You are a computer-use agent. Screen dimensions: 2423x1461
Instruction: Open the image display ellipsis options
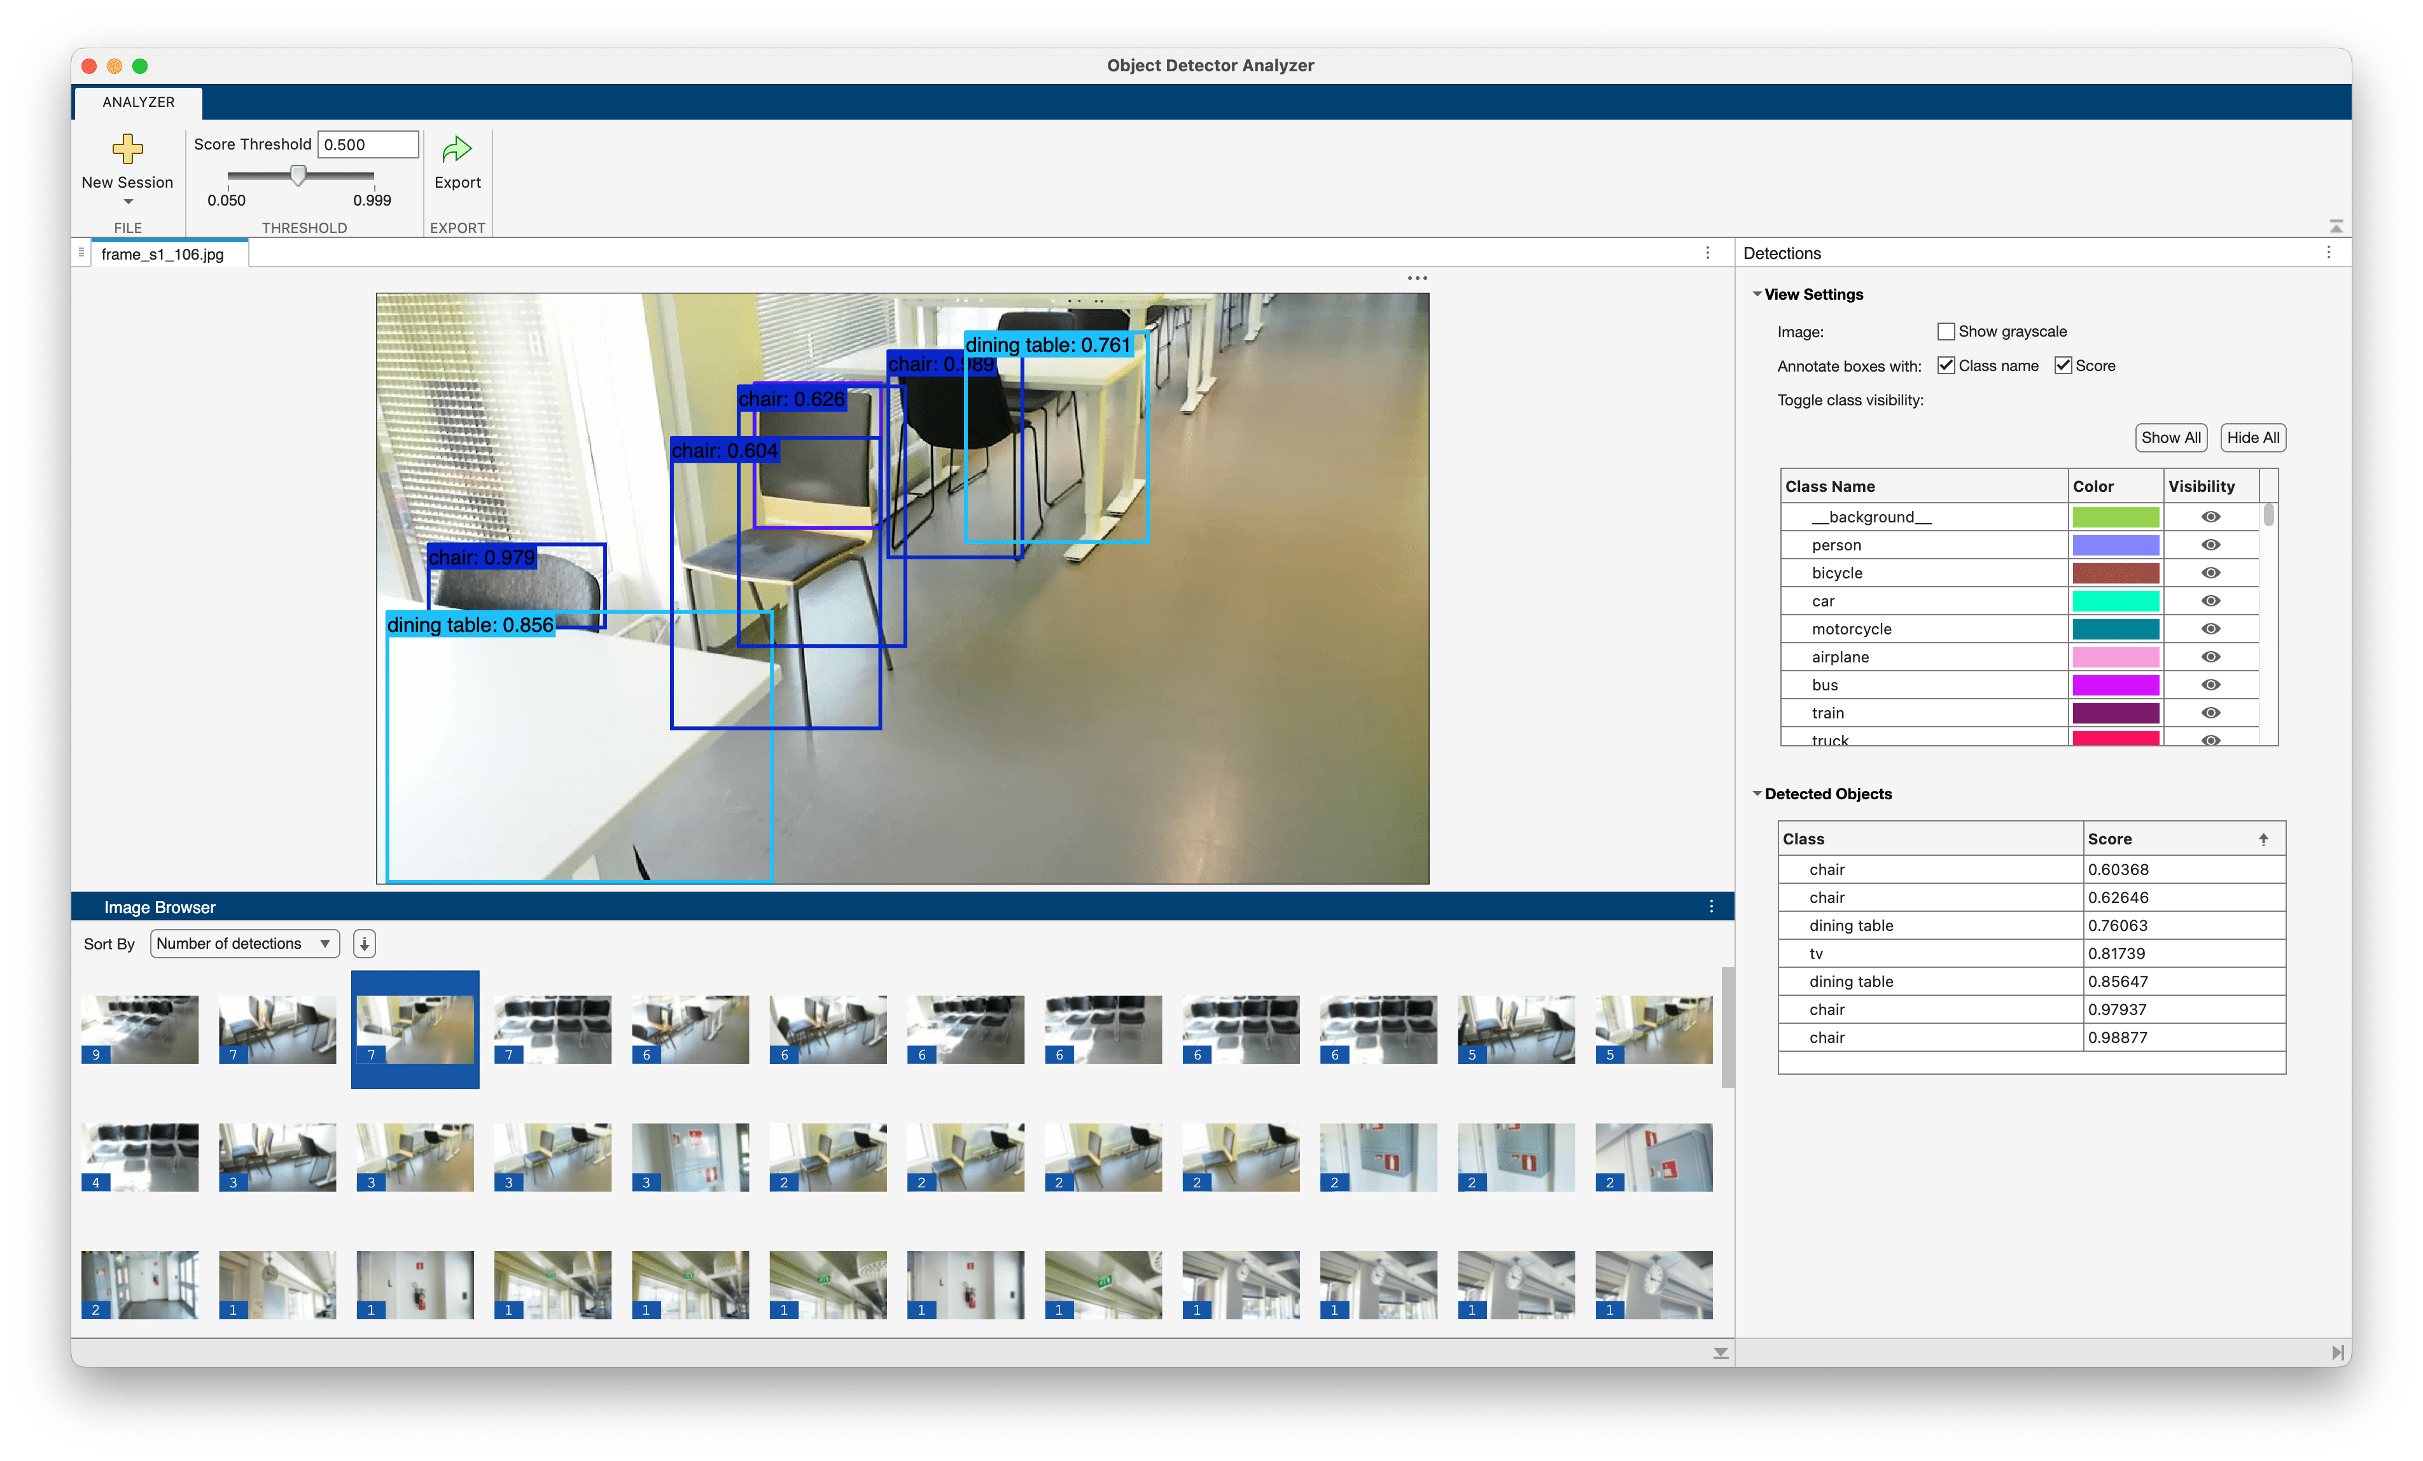click(1417, 278)
